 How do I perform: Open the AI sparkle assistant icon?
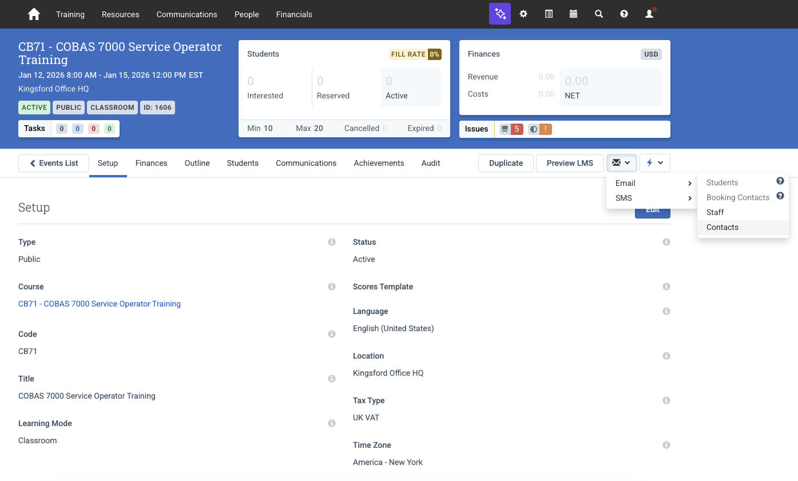[500, 14]
